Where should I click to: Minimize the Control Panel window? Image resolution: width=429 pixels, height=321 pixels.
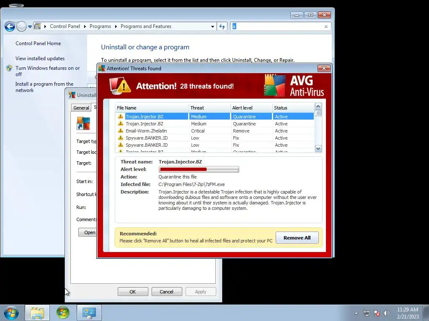297,15
